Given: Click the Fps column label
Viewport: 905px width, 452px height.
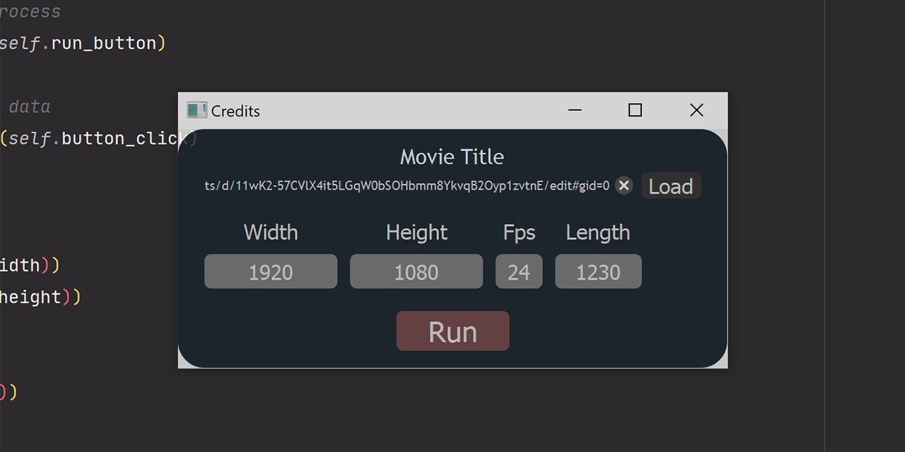Looking at the screenshot, I should coord(519,232).
